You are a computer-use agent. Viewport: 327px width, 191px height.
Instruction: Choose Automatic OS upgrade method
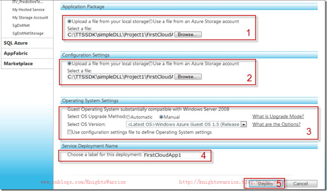point(128,117)
